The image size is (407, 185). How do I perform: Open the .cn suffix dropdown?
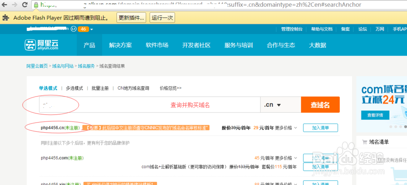tap(280, 105)
